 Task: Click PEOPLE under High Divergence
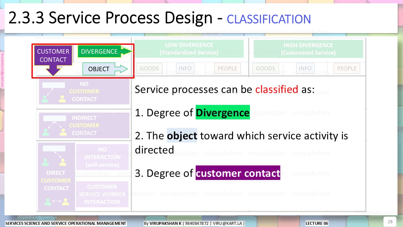tap(347, 68)
